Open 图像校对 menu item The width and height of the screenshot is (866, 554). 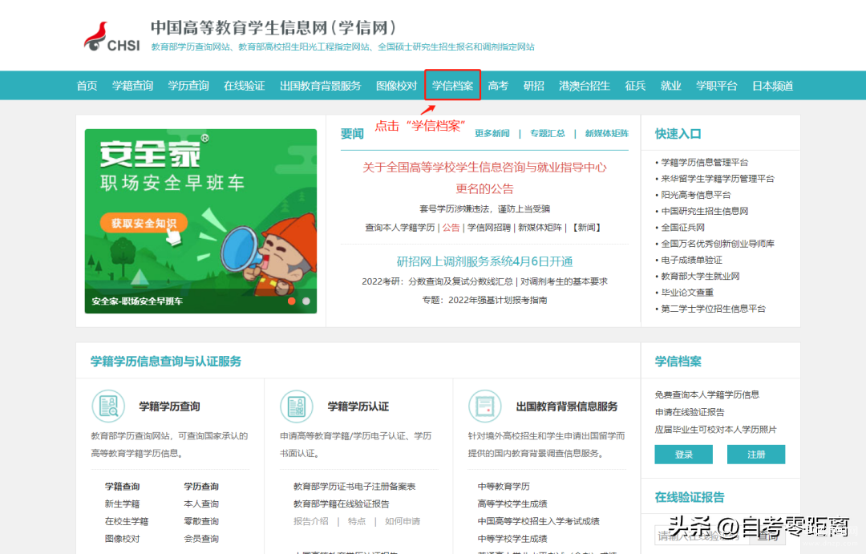[x=397, y=86]
